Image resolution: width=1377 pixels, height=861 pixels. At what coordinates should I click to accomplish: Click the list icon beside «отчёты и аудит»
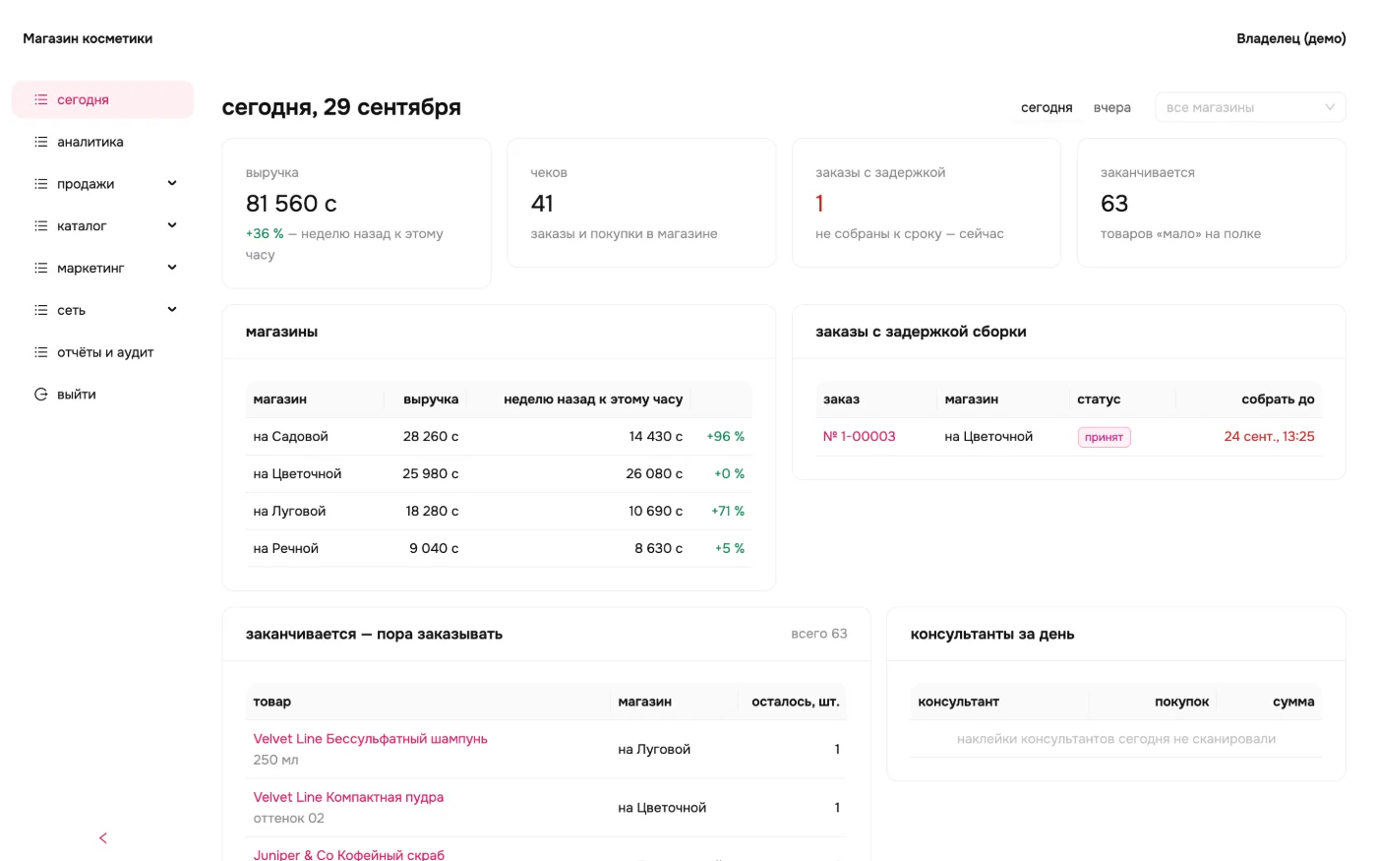(41, 352)
